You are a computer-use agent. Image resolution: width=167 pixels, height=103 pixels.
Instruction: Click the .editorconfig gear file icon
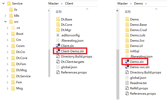tap(57, 35)
